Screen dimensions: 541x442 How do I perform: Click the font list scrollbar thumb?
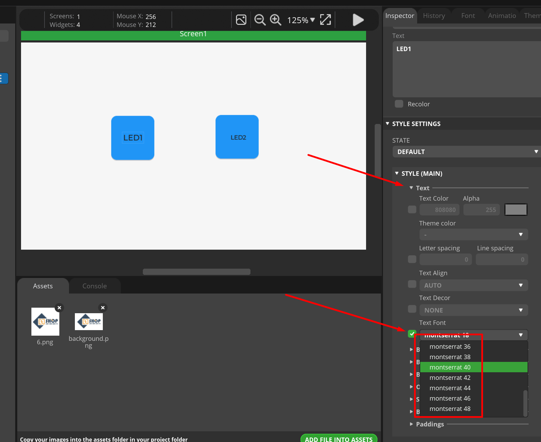[x=525, y=403]
